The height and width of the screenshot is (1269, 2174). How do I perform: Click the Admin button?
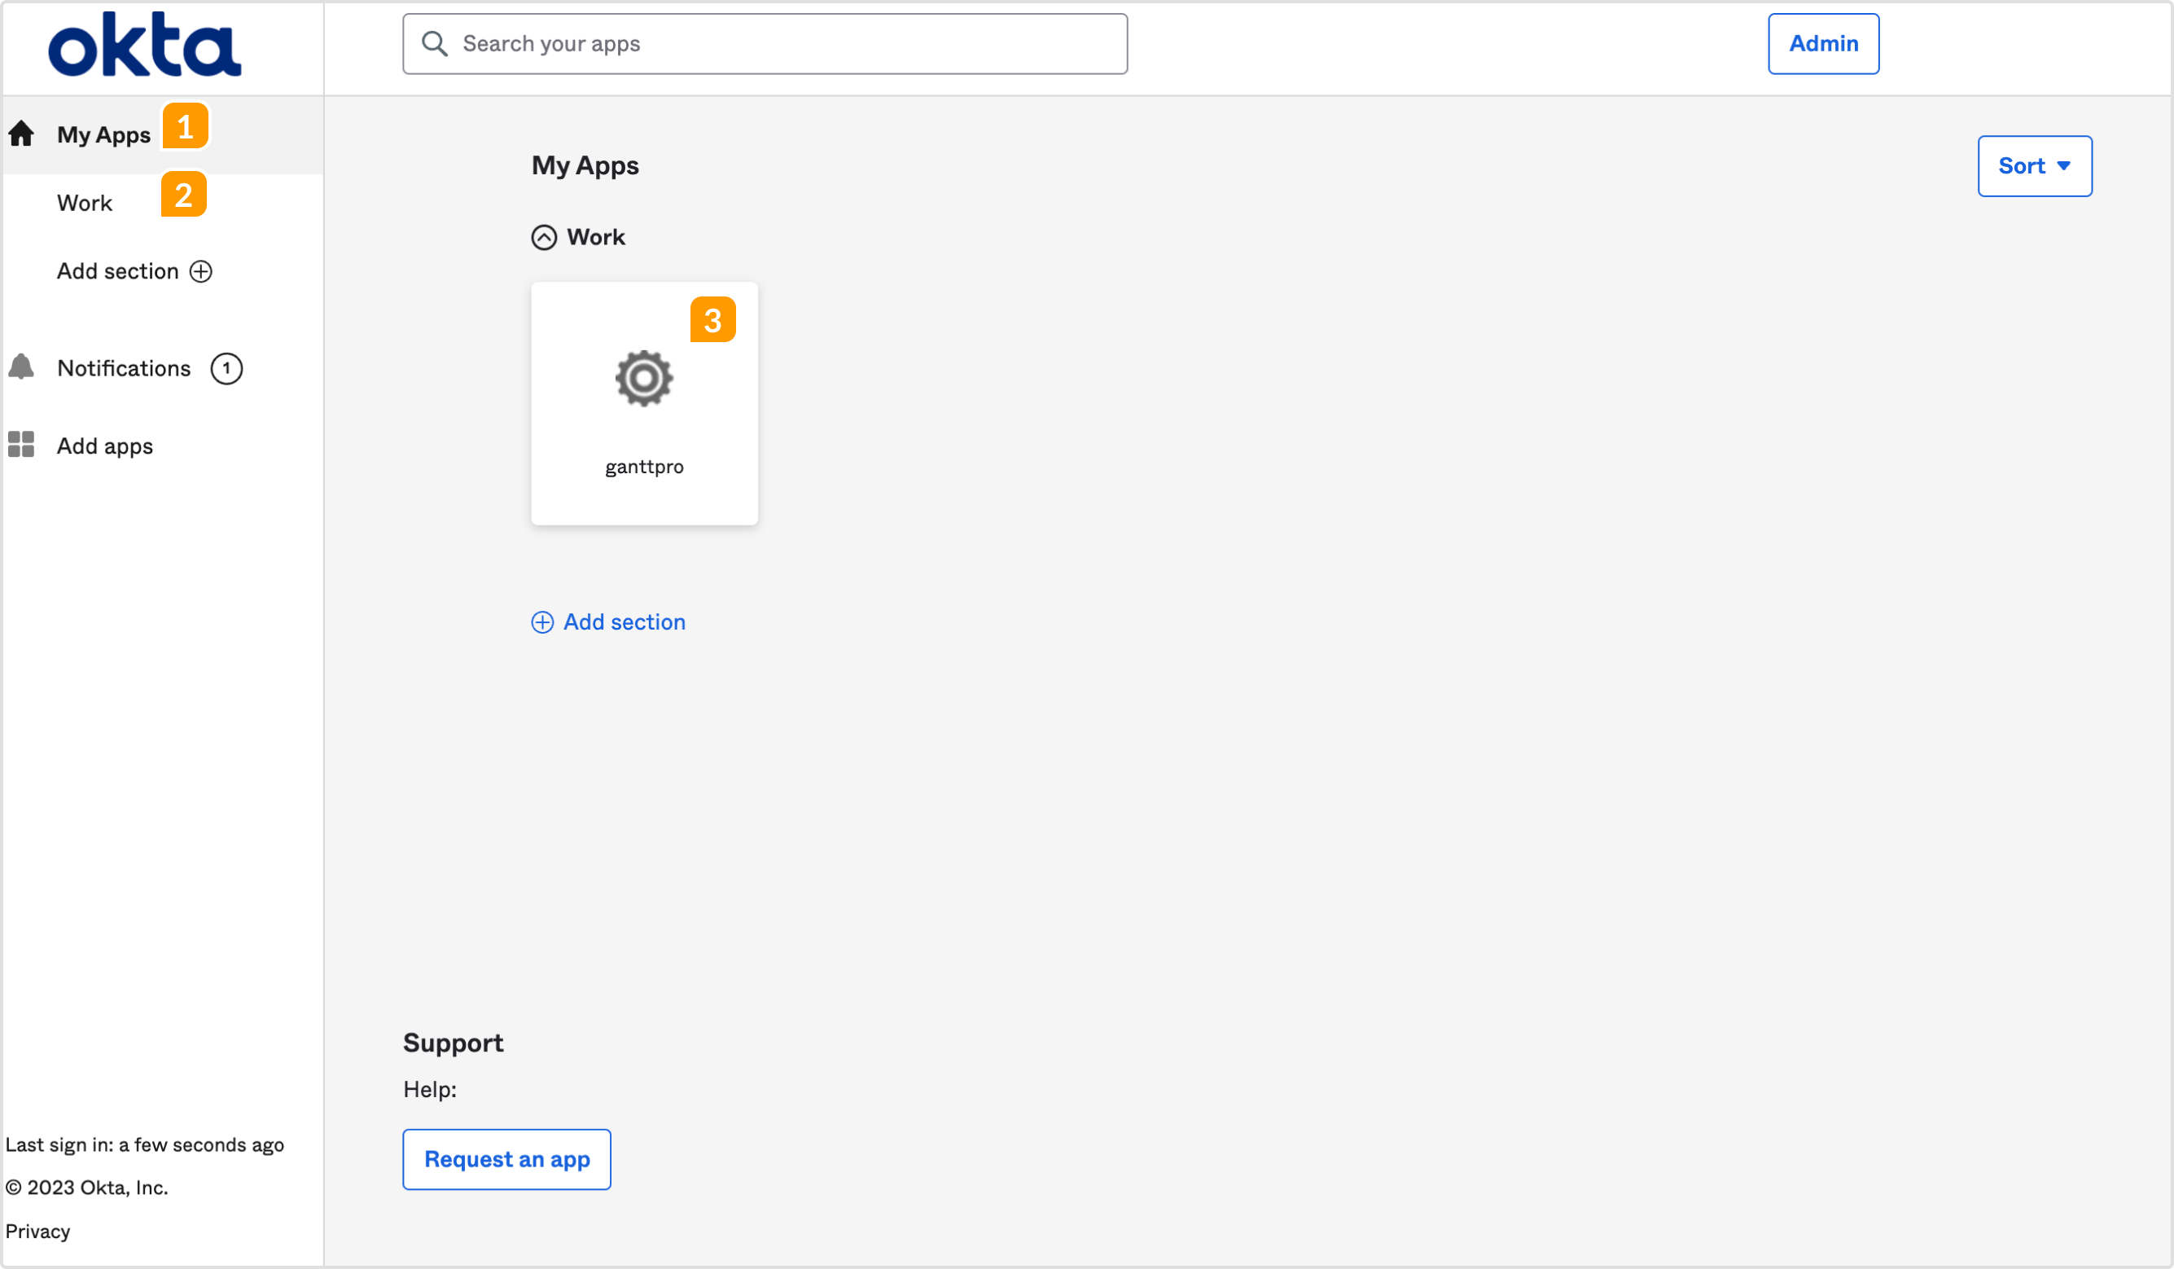pos(1823,43)
